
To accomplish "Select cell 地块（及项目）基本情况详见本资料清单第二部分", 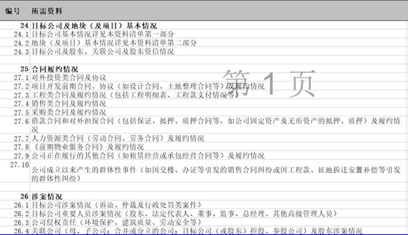I will (114, 43).
